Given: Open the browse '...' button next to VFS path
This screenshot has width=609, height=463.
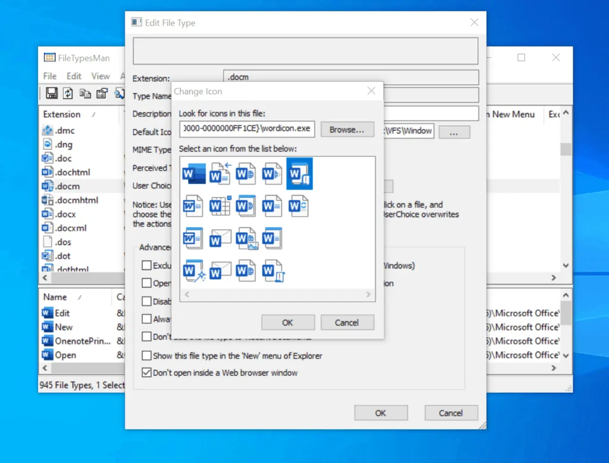Looking at the screenshot, I should pyautogui.click(x=454, y=132).
